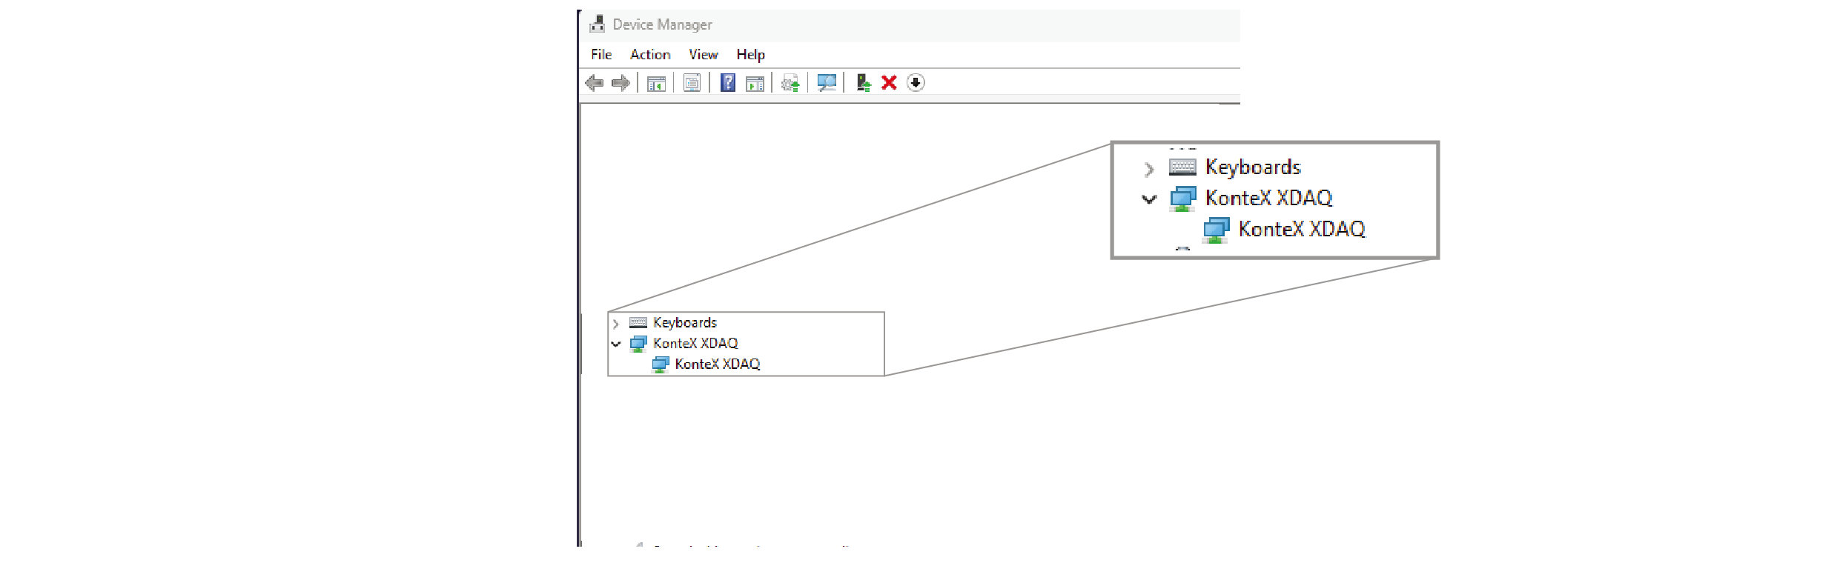
Task: Click the Back arrow in the toolbar
Action: pos(594,83)
